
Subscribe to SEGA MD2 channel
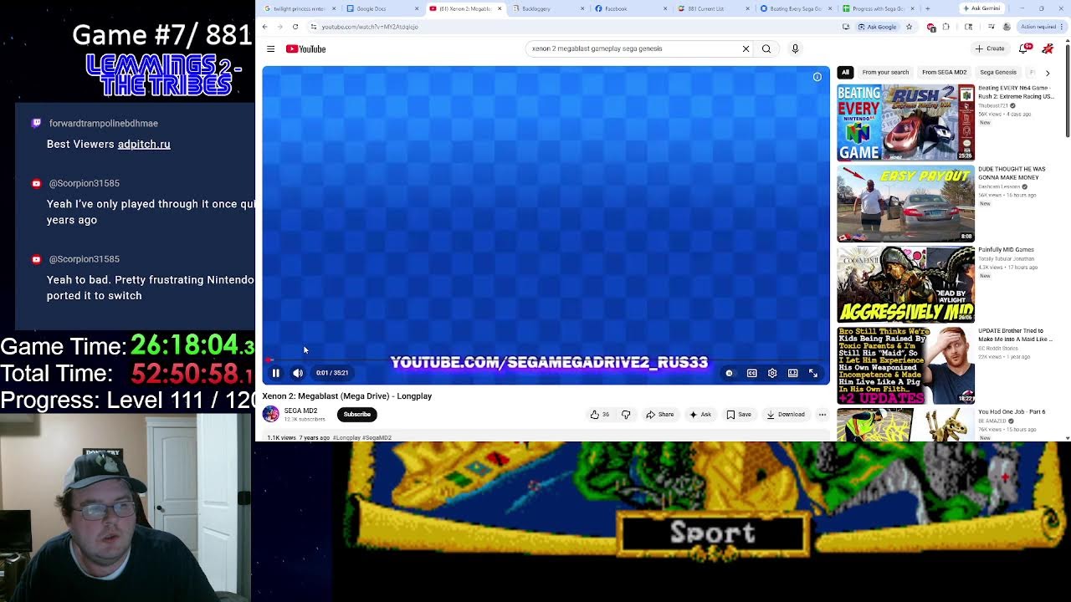[356, 415]
